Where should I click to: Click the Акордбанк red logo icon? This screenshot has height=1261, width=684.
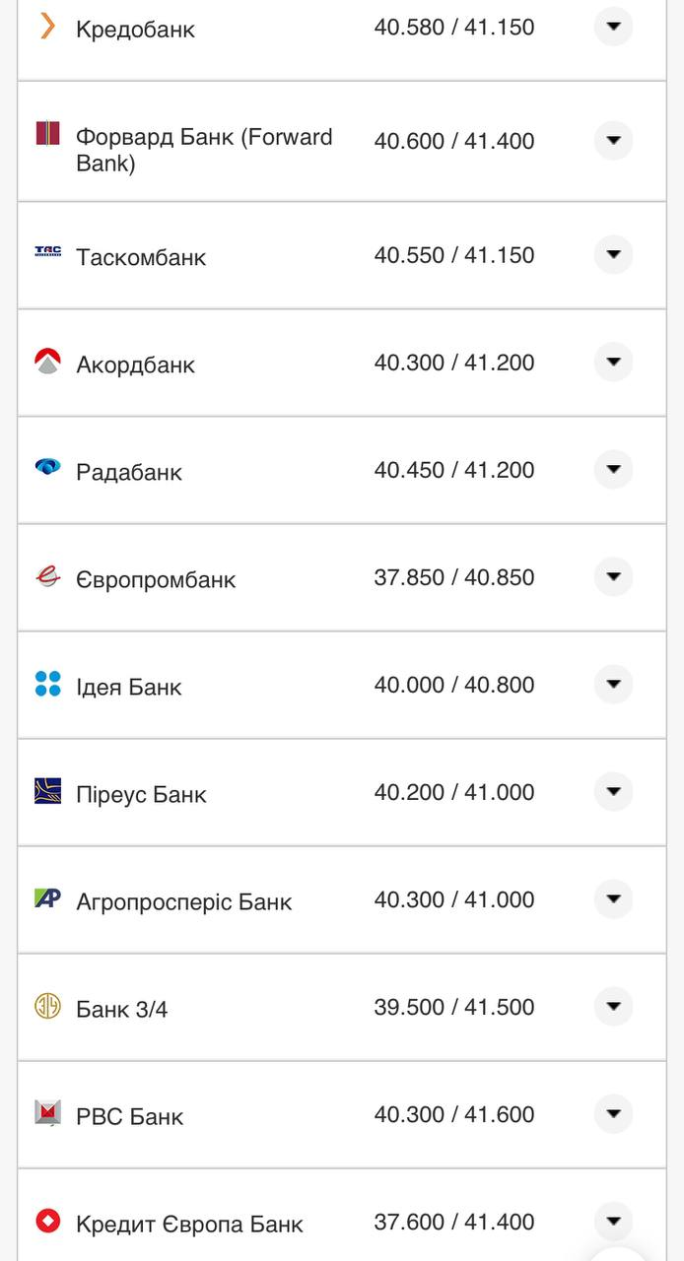pyautogui.click(x=47, y=362)
